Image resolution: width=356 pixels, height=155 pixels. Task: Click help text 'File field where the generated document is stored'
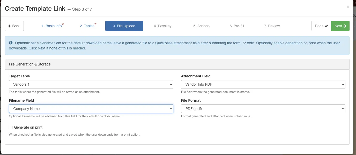coord(216,92)
